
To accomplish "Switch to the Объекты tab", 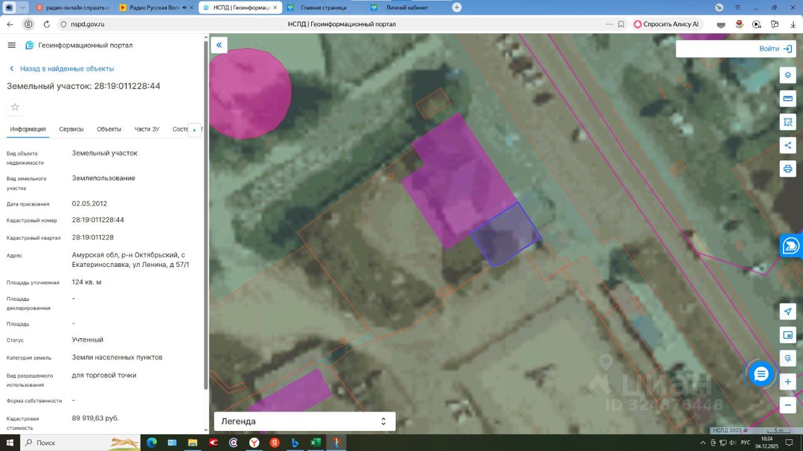I will tap(109, 129).
